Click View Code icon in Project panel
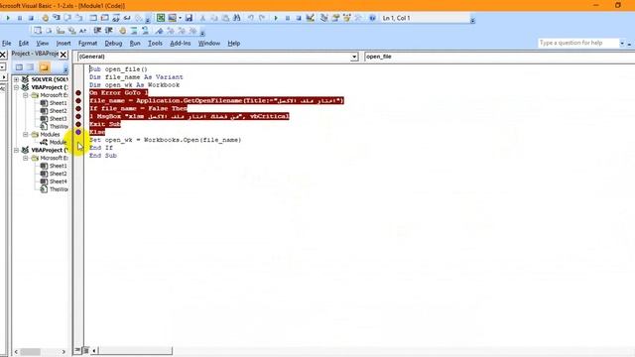The image size is (635, 357). pos(19,67)
